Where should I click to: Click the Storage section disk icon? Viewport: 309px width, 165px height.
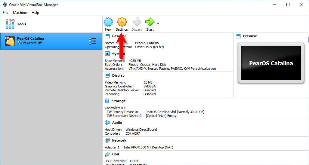click(x=107, y=101)
